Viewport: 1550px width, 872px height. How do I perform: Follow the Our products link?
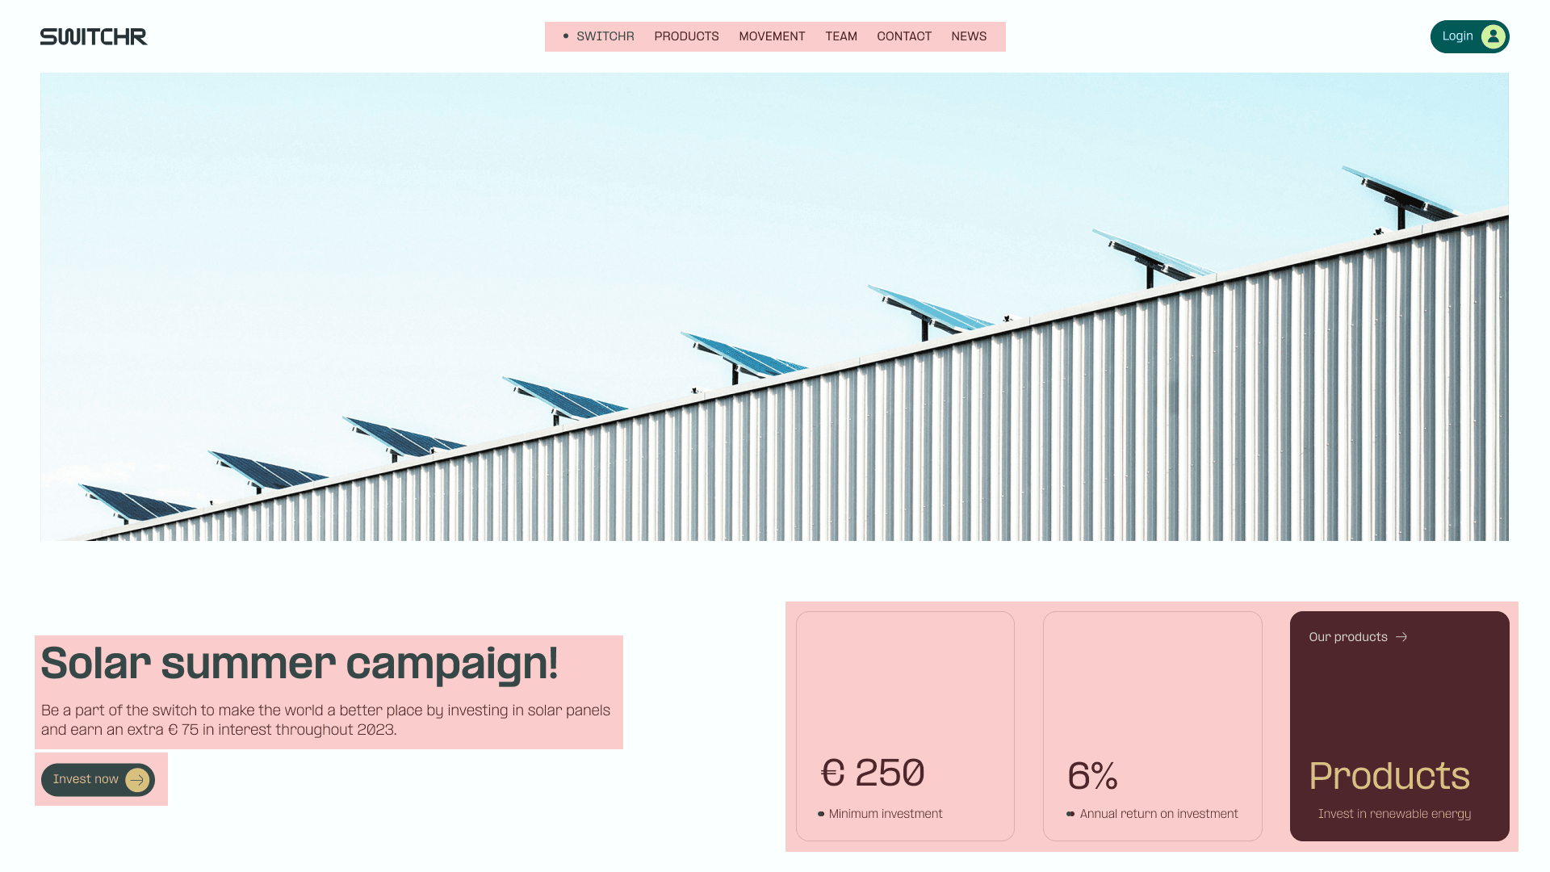[x=1358, y=637]
